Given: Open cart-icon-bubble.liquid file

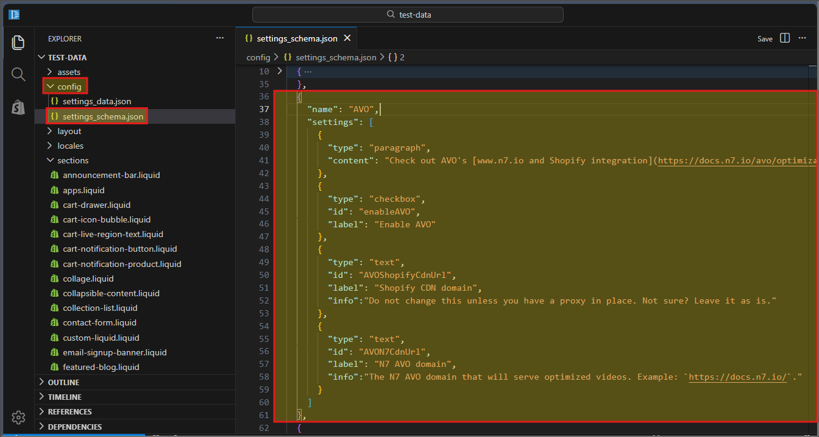Looking at the screenshot, I should pos(135,219).
